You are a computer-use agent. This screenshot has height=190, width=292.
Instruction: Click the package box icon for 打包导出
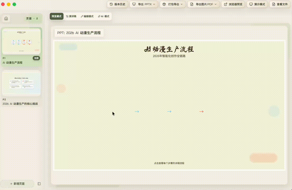pyautogui.click(x=164, y=4)
